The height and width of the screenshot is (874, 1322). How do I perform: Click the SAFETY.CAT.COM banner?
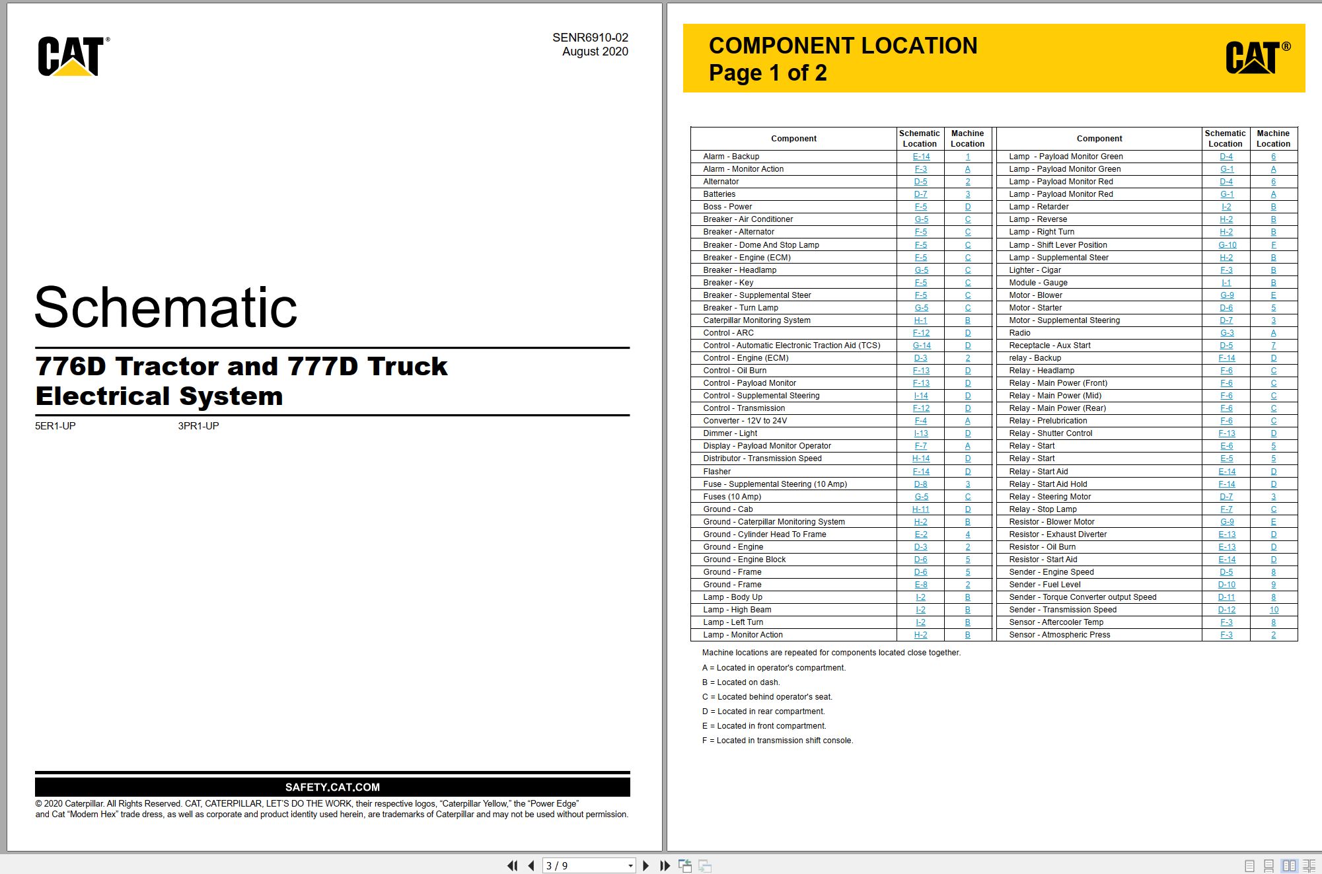[332, 787]
